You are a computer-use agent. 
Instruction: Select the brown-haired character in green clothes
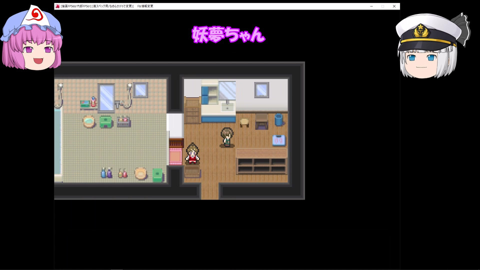point(227,137)
